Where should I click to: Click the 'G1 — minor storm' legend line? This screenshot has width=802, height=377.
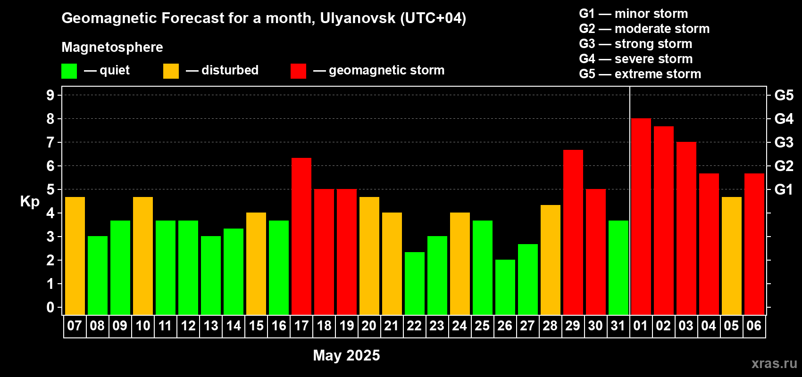[634, 14]
